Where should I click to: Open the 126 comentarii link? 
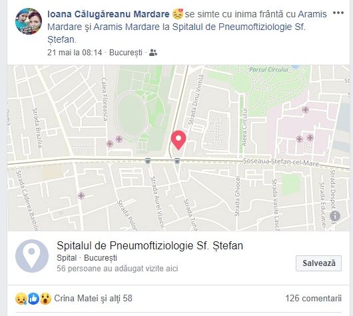pyautogui.click(x=314, y=299)
